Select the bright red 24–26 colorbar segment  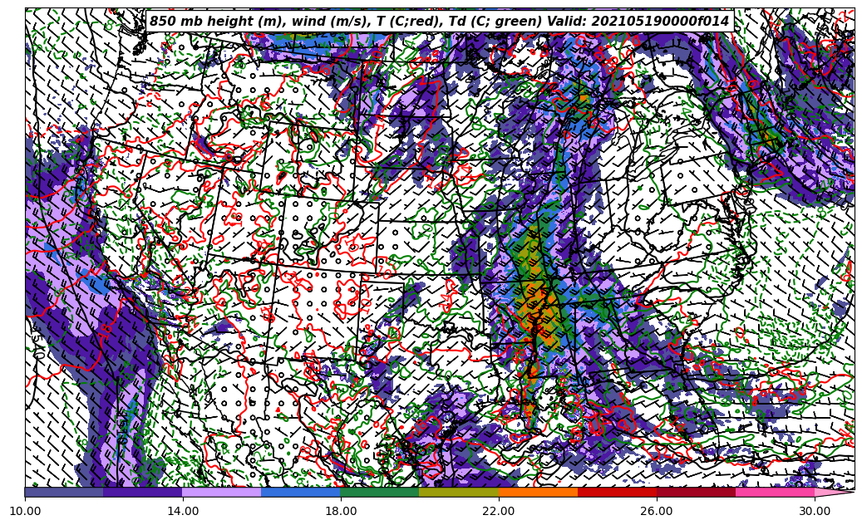[617, 492]
